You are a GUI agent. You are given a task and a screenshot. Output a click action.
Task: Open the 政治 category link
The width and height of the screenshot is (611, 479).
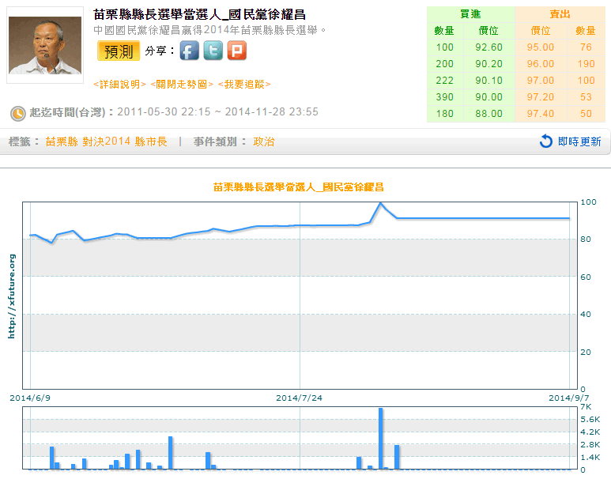tap(264, 141)
